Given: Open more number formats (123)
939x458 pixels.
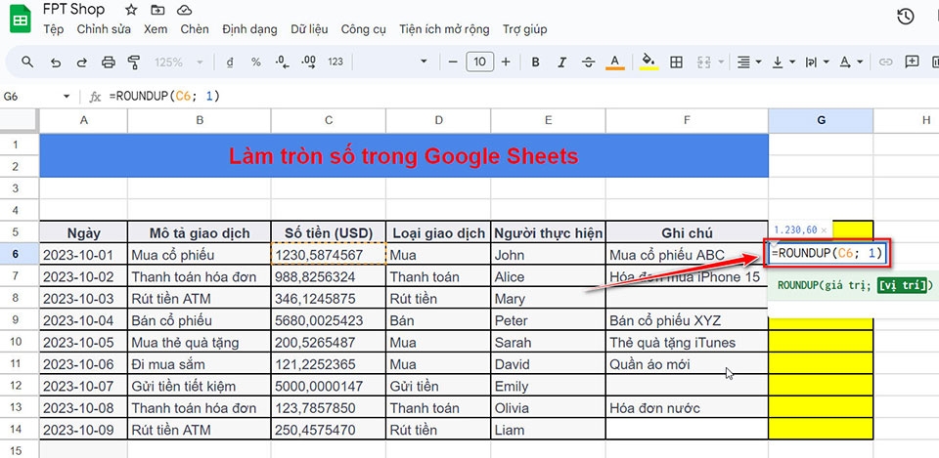Looking at the screenshot, I should point(335,62).
